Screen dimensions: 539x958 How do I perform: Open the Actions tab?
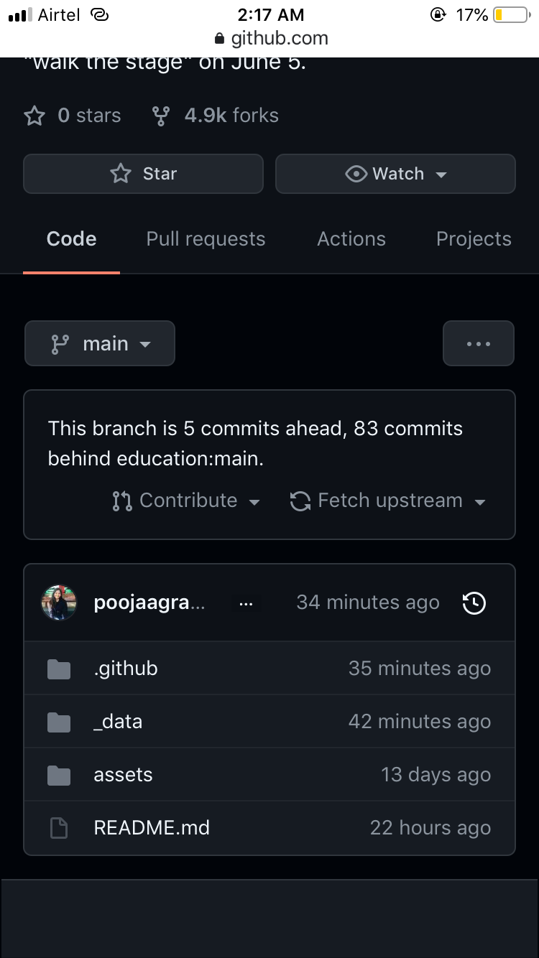[x=351, y=238]
